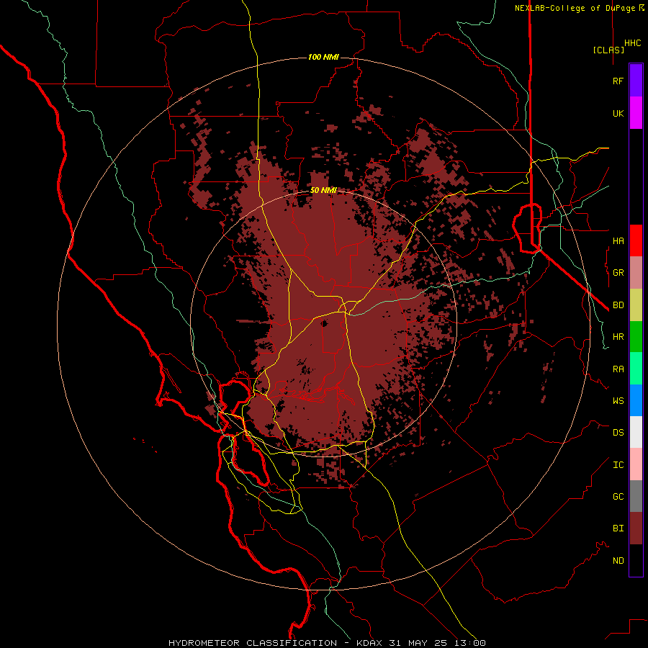Viewport: 648px width, 648px height.
Task: Click the HHC product code label
Action: (632, 43)
